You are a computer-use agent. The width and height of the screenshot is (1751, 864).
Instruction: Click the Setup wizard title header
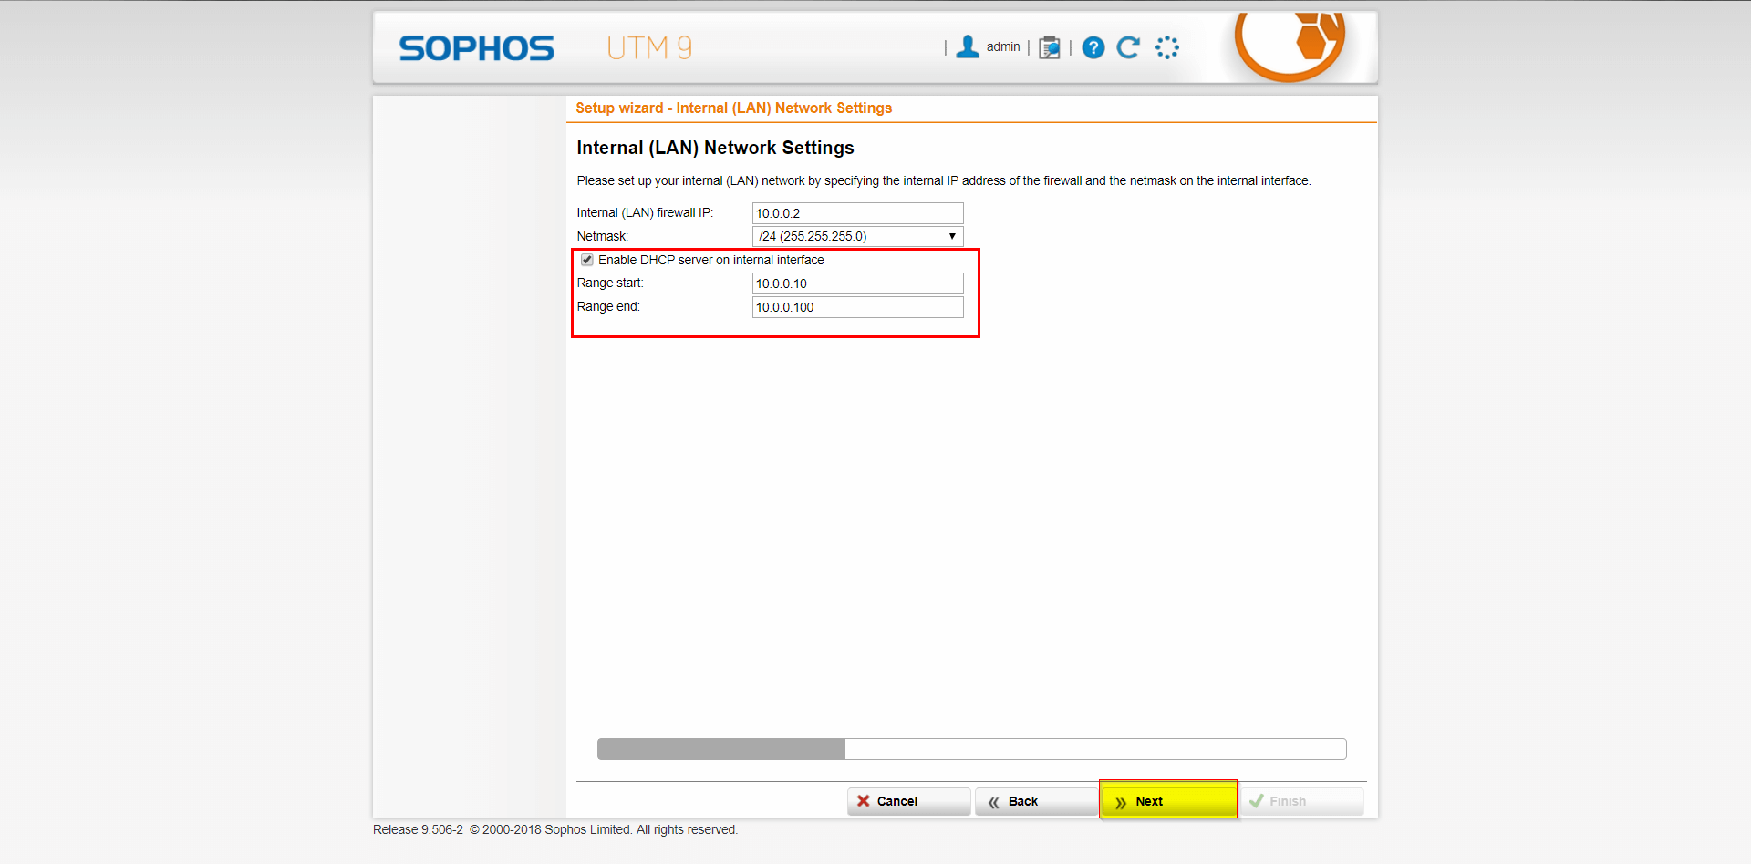point(734,108)
